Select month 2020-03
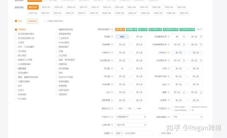 (x=184, y=13)
